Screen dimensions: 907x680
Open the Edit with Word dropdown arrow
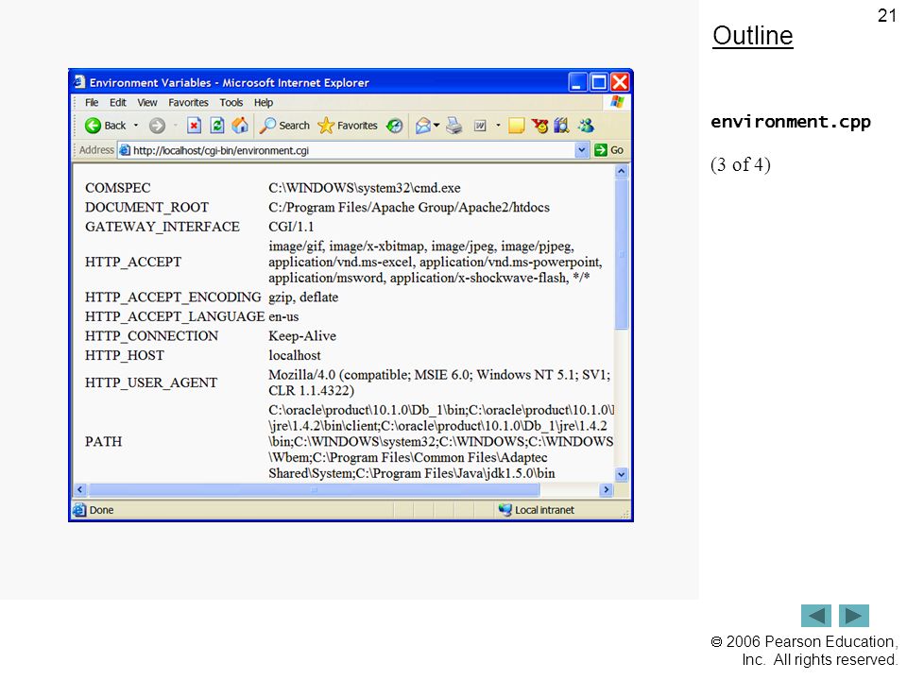coord(498,126)
